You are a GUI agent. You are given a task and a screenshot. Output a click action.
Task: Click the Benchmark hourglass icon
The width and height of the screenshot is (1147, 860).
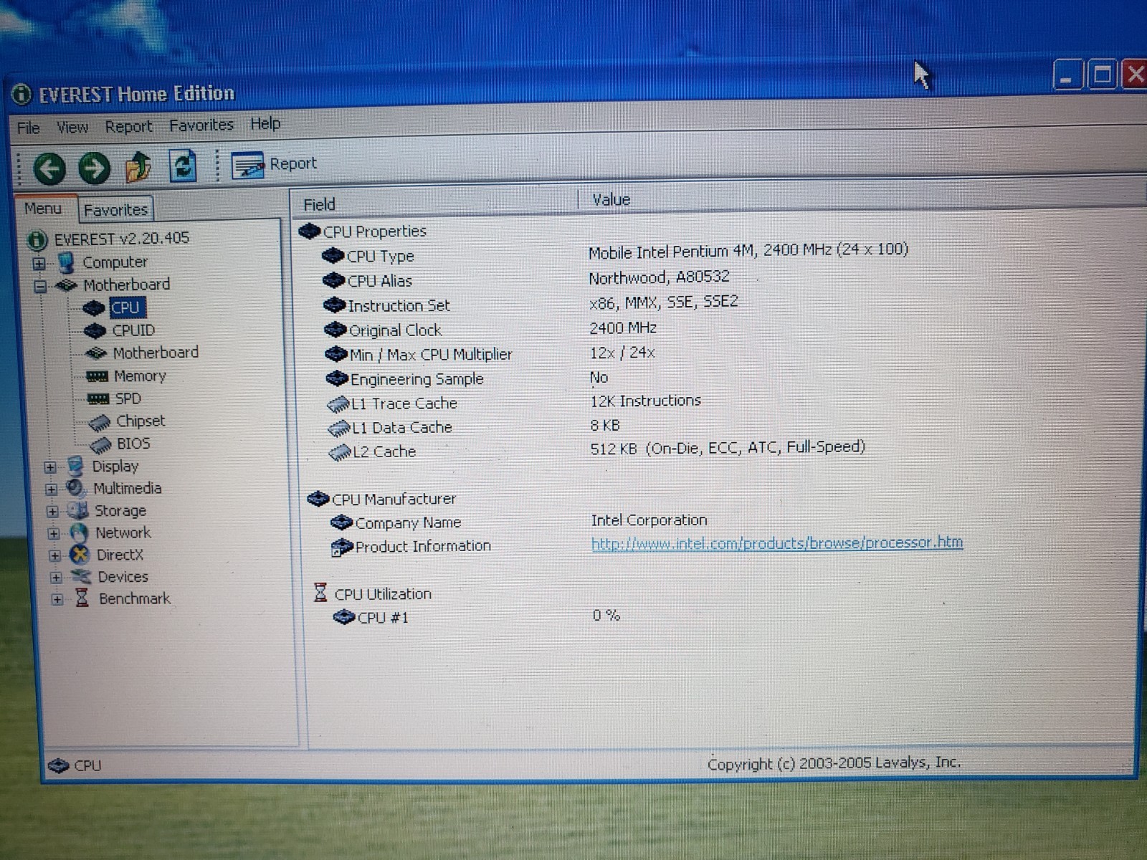[x=82, y=598]
